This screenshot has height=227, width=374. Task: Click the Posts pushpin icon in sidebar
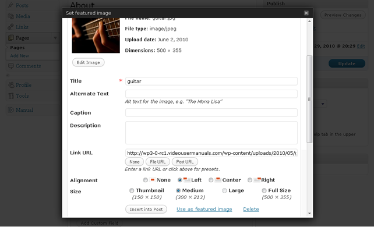click(x=10, y=5)
